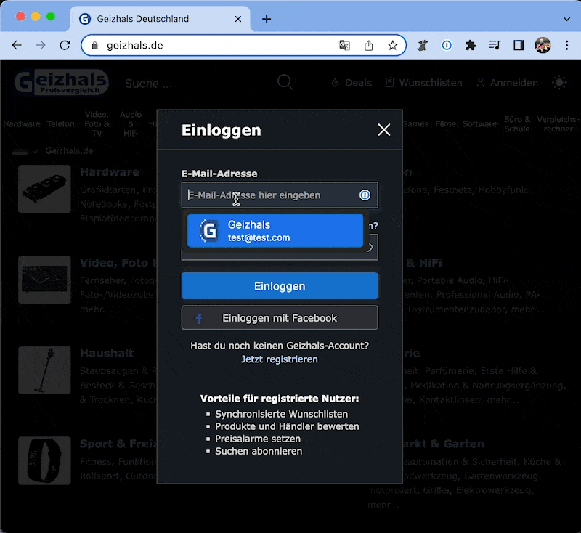Bookmark this page with the star icon
Image resolution: width=581 pixels, height=533 pixels.
tap(393, 45)
